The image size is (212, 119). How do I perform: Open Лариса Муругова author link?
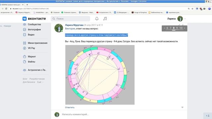74,25
